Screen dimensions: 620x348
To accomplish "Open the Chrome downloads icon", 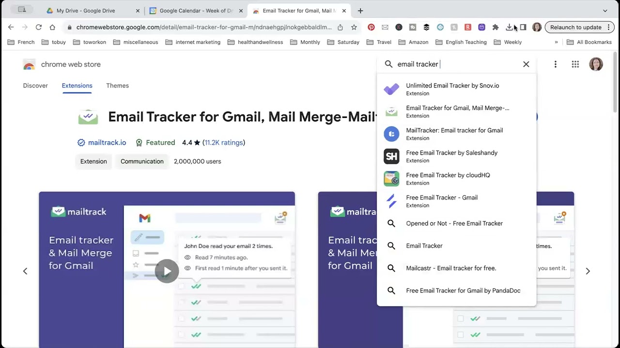I will point(509,28).
